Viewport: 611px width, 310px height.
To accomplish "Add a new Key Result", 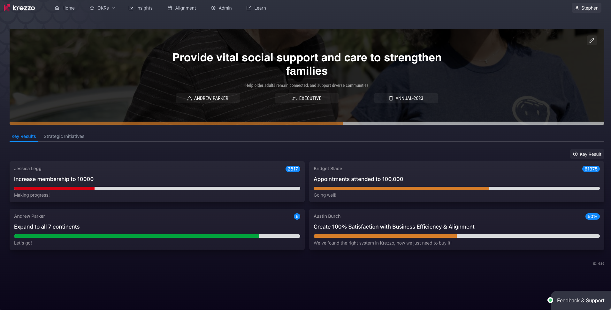I will [x=587, y=154].
